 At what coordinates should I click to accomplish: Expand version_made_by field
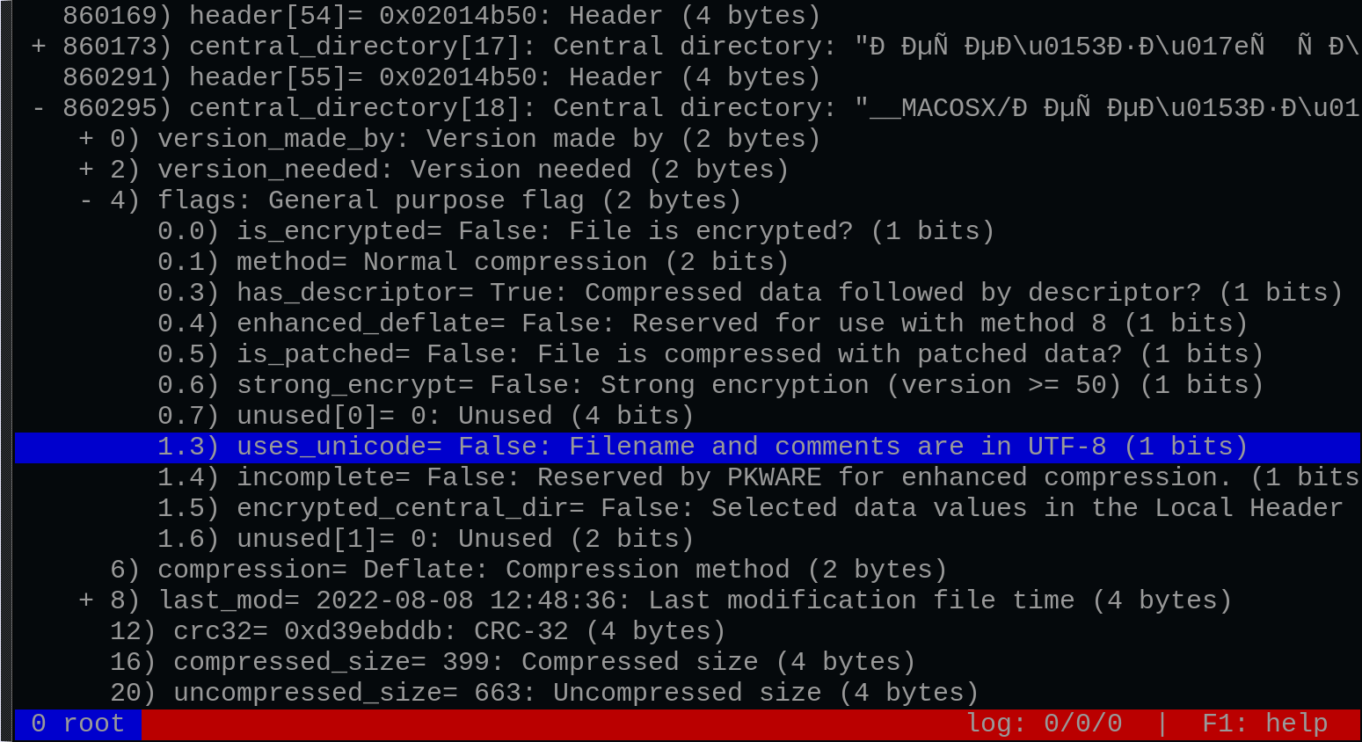tap(85, 139)
